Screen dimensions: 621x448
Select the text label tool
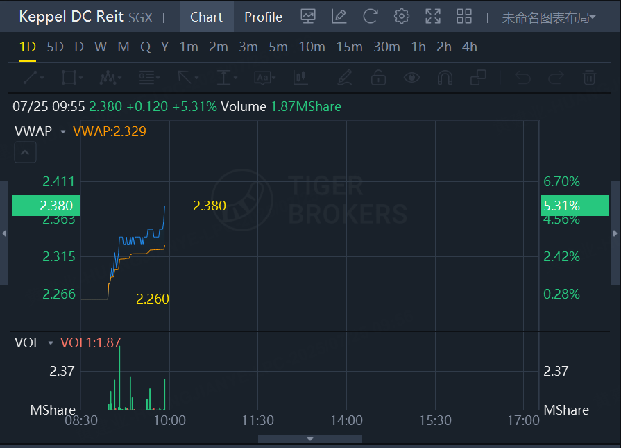click(x=262, y=78)
